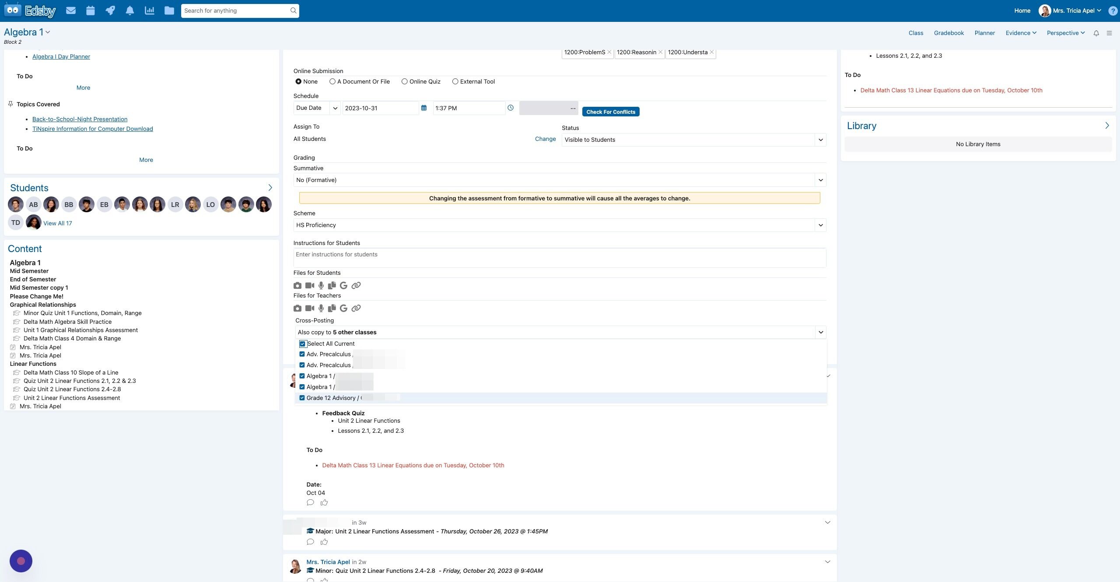The height and width of the screenshot is (582, 1120).
Task: Open the Perspective menu
Action: pos(1066,33)
